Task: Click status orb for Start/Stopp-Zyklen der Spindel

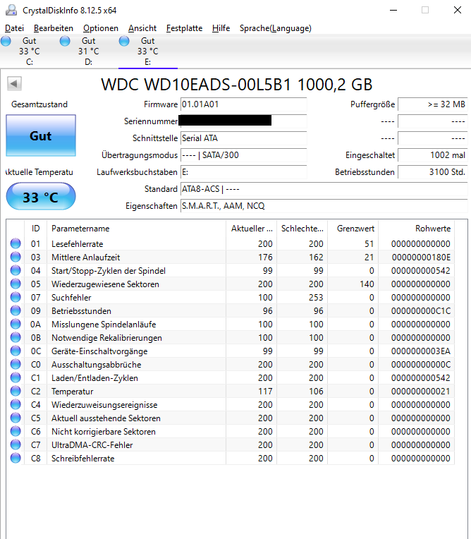Action: click(x=16, y=270)
